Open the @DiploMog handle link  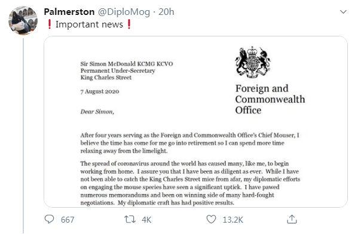124,12
